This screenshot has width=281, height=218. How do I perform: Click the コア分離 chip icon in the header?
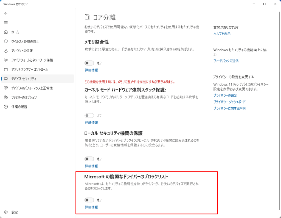pyautogui.click(x=87, y=17)
